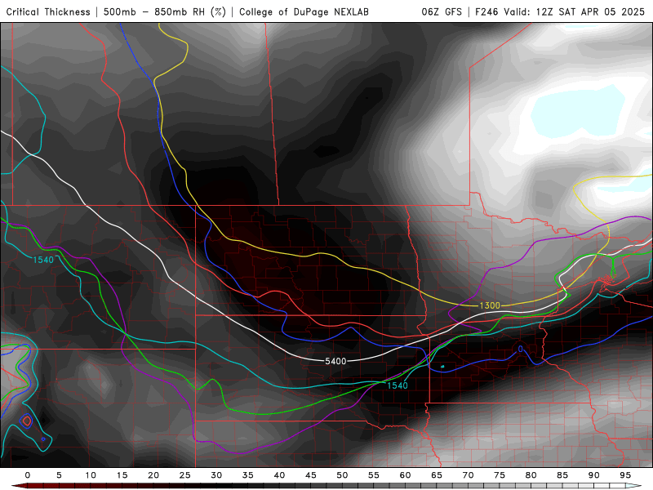Click the colorbar tick label 70
653x490 pixels.
(x=468, y=475)
